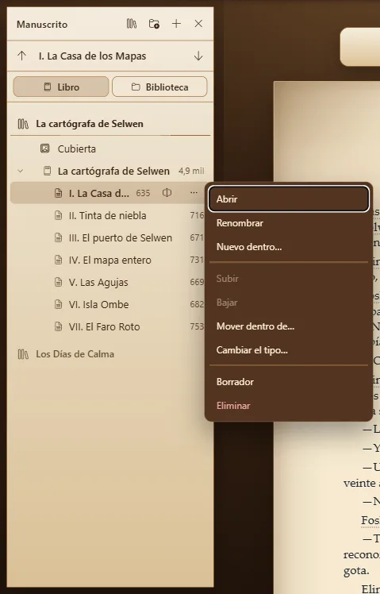Collapse the La cartógrafa de Selwen manuscript chevron

click(21, 171)
